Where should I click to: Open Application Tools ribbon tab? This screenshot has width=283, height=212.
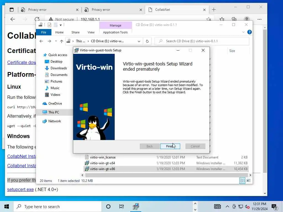click(x=115, y=32)
